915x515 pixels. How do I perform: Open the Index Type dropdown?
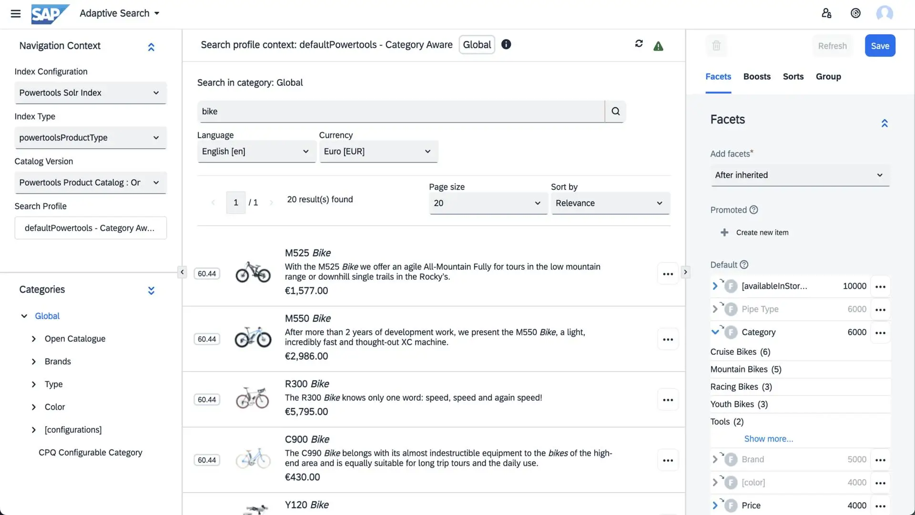[x=91, y=137]
